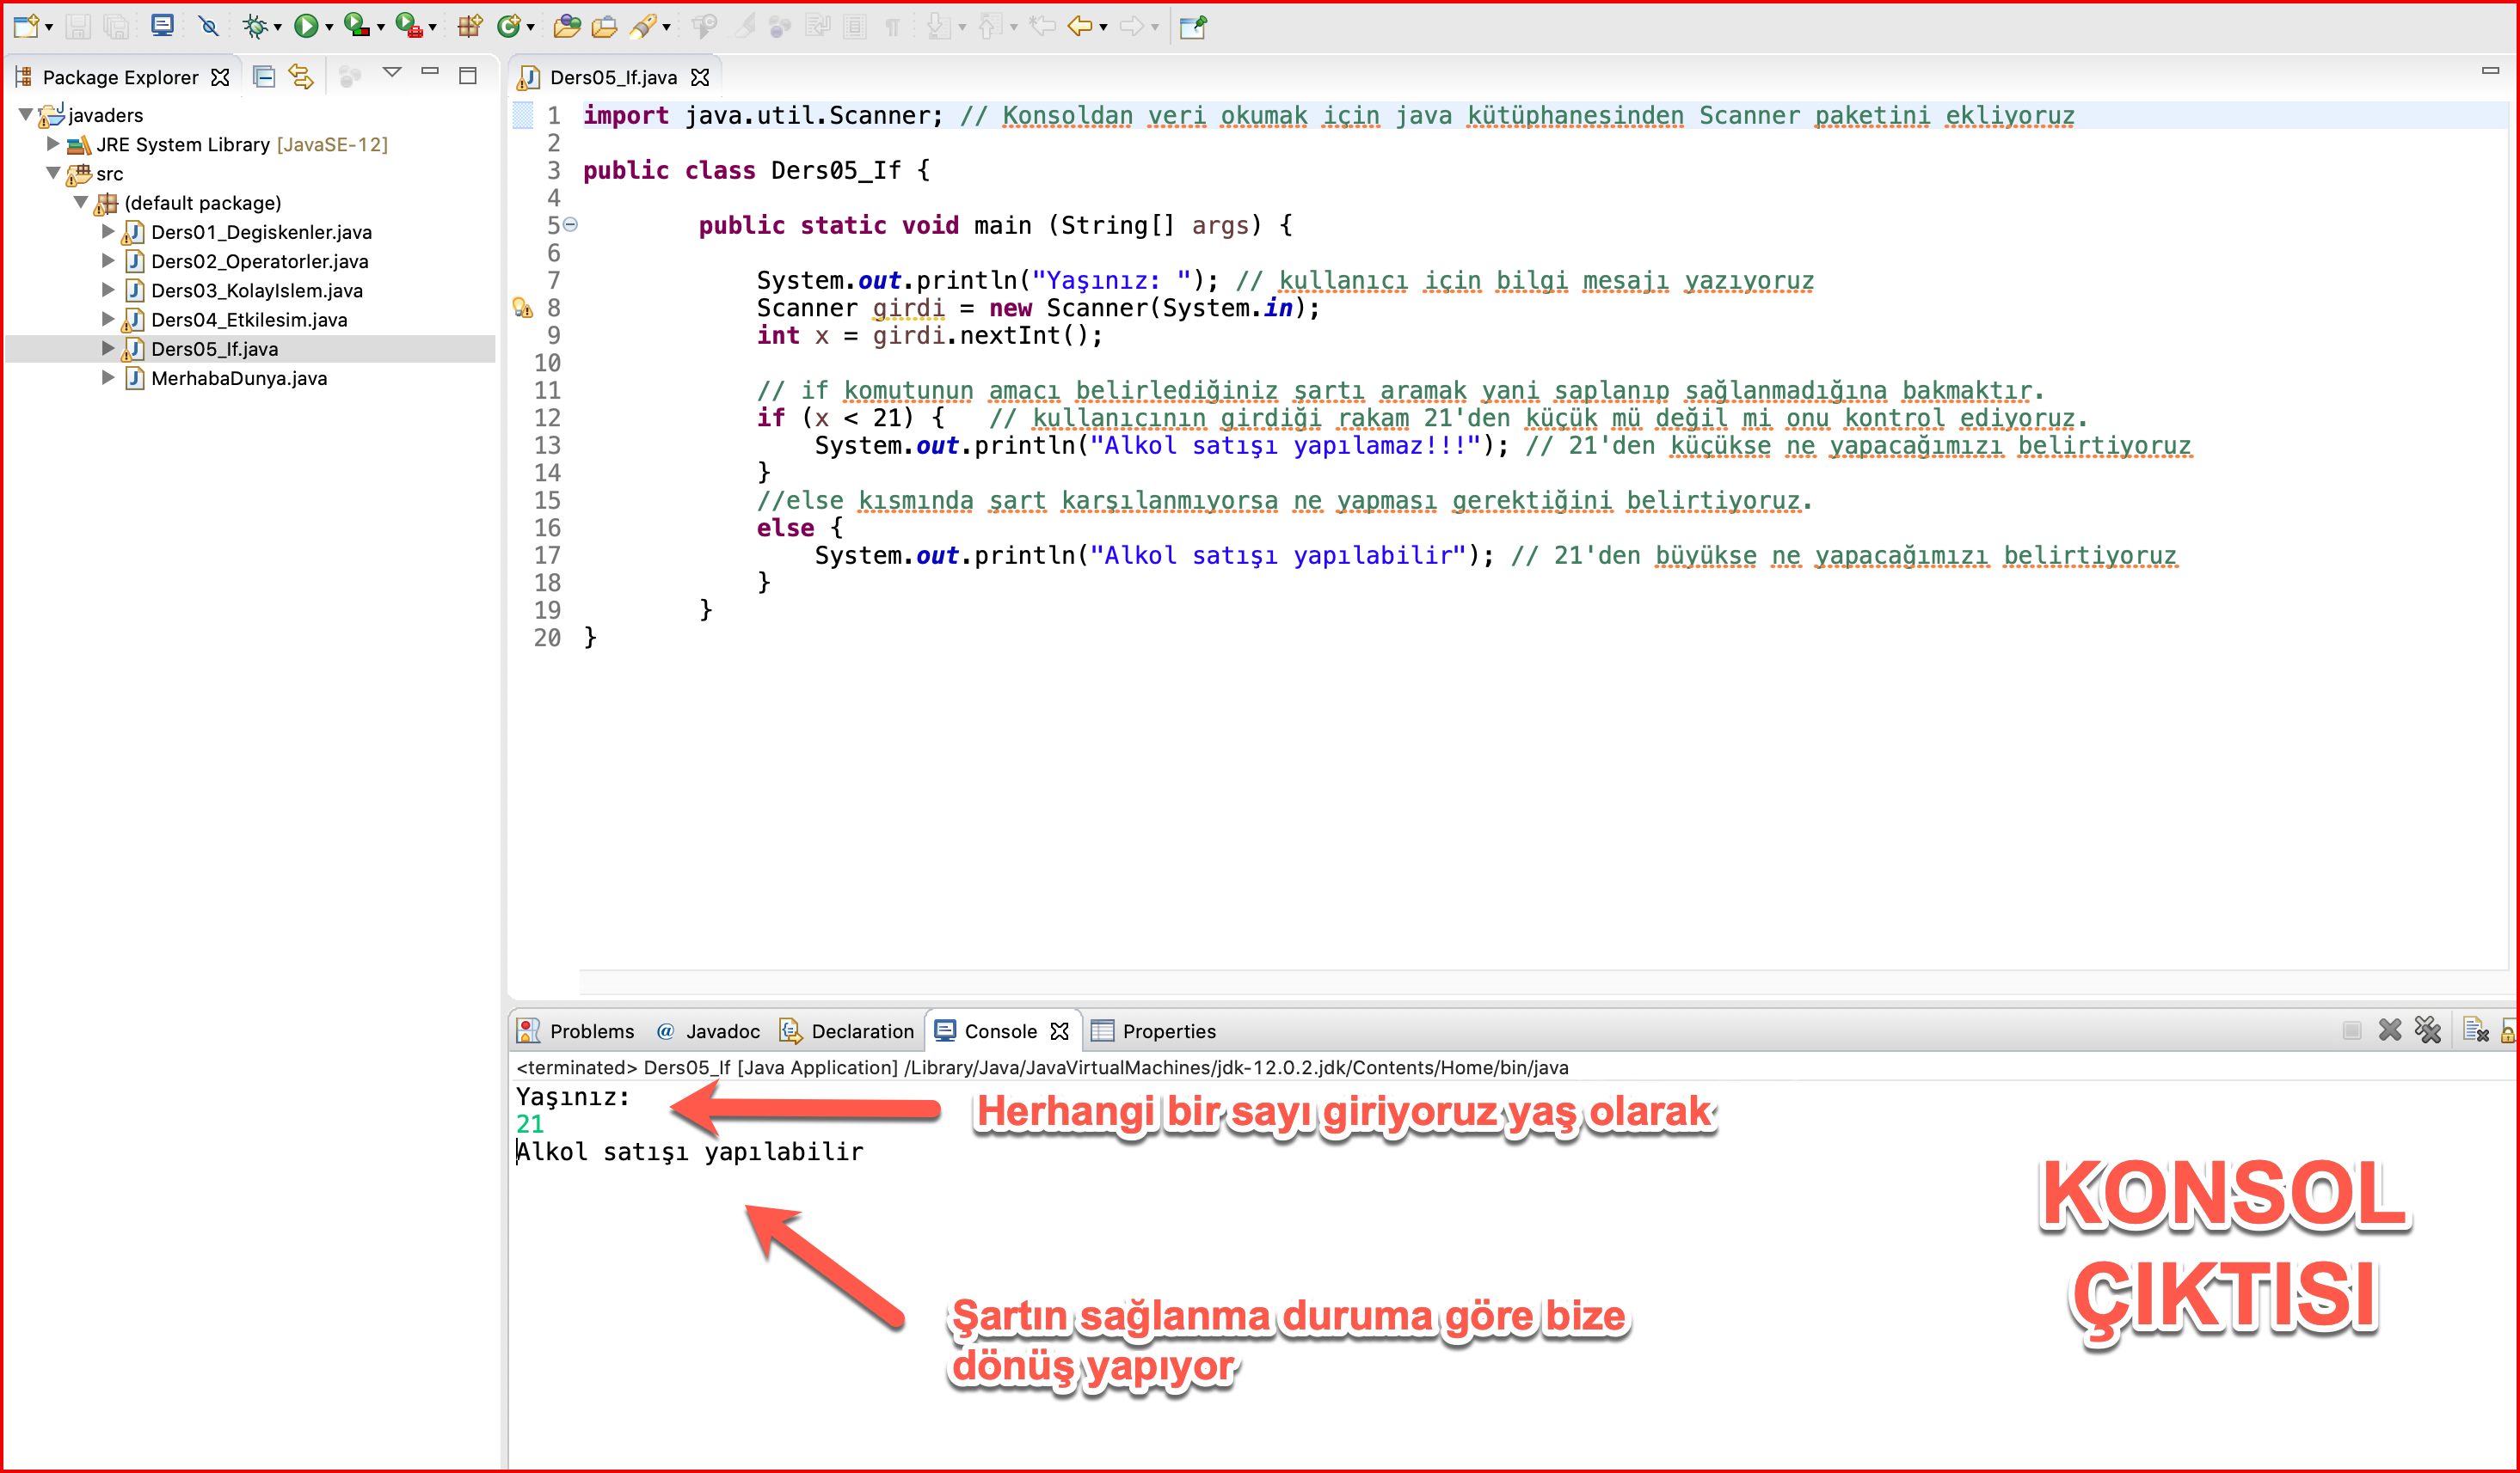This screenshot has width=2520, height=1473.
Task: Toggle Skip All Breakpoints
Action: point(208,26)
